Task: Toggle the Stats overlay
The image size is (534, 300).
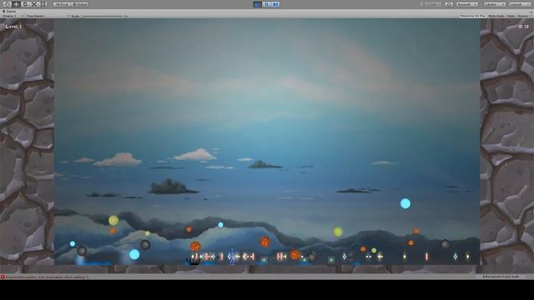Action: pyautogui.click(x=511, y=16)
